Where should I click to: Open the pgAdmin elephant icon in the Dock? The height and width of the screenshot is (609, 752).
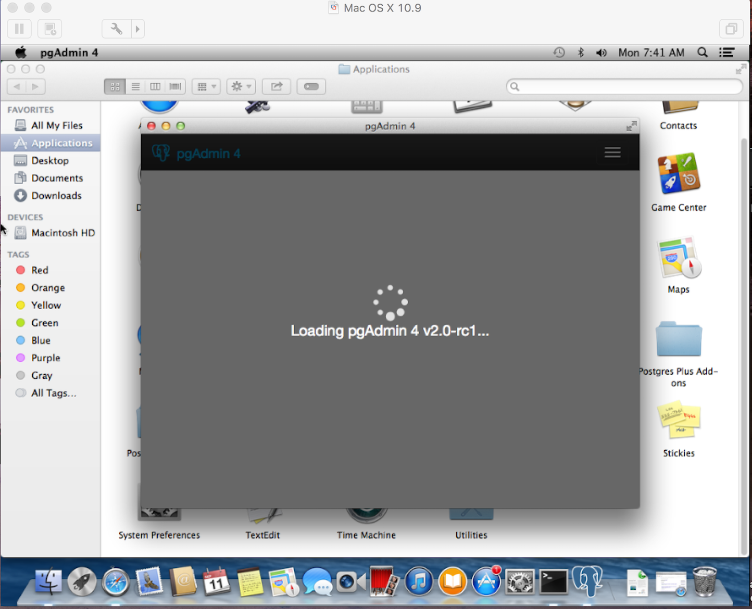coord(587,581)
